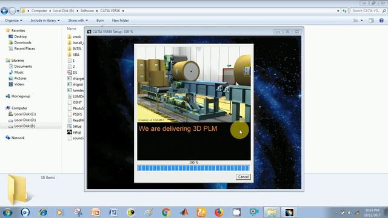Create a New folder
This screenshot has width=388, height=218.
120,21
